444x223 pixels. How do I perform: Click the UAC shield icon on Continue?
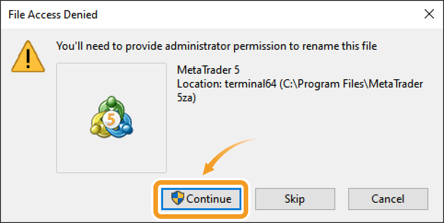pos(177,199)
